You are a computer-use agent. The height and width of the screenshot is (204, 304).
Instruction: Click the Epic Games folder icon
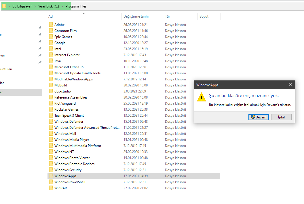coord(51,37)
